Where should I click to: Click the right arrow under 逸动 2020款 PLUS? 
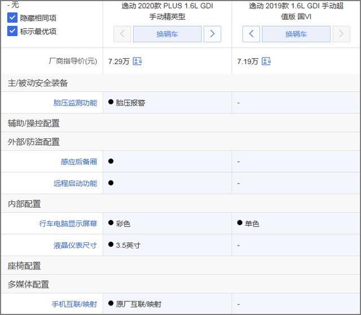(212, 34)
